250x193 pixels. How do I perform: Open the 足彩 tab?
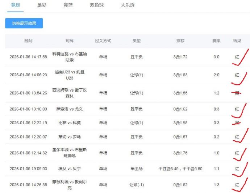coord(42,5)
